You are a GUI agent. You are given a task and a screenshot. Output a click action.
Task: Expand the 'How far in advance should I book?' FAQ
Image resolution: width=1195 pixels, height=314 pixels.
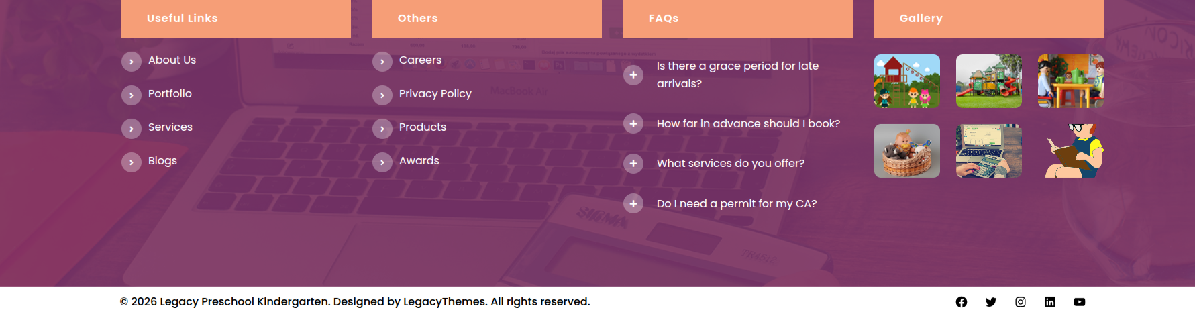[633, 123]
